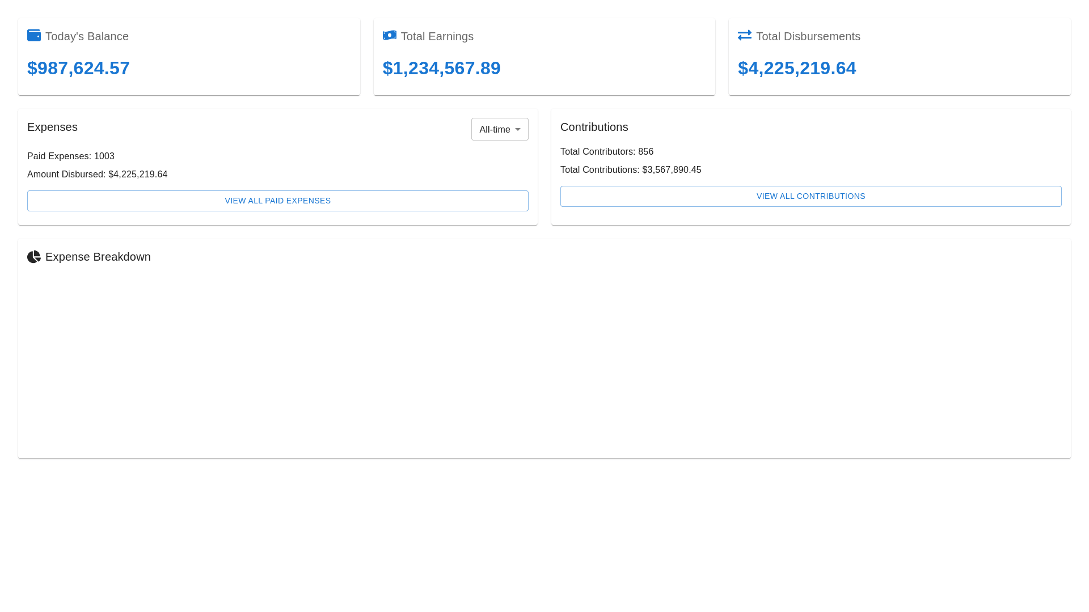
Task: Click the wallet icon beside Today's Balance
Action: pos(34,35)
